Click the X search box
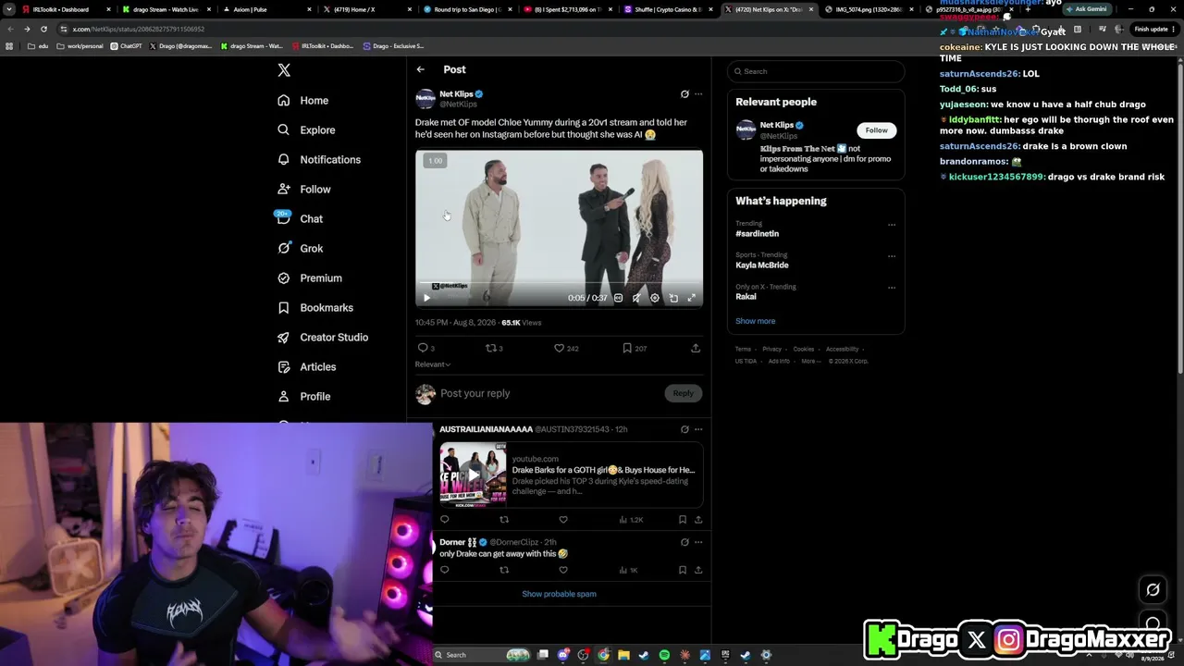 tap(816, 71)
